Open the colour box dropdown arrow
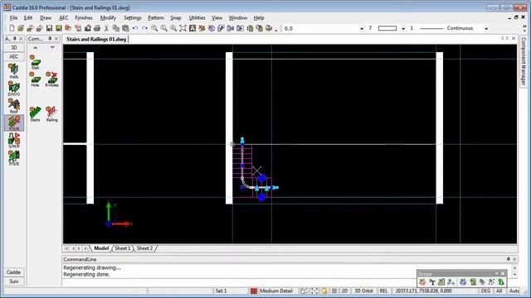The height and width of the screenshot is (298, 531). click(x=403, y=29)
